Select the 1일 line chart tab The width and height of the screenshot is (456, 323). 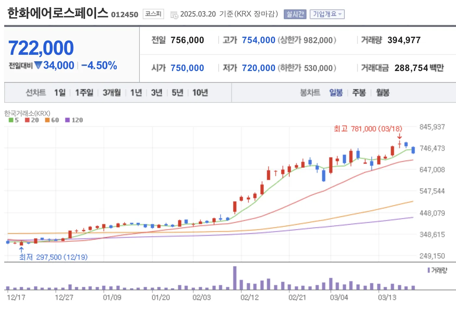click(x=60, y=93)
